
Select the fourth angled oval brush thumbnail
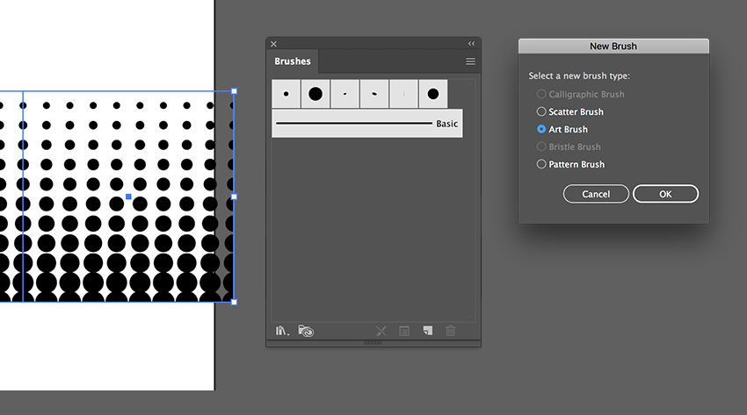coord(374,94)
